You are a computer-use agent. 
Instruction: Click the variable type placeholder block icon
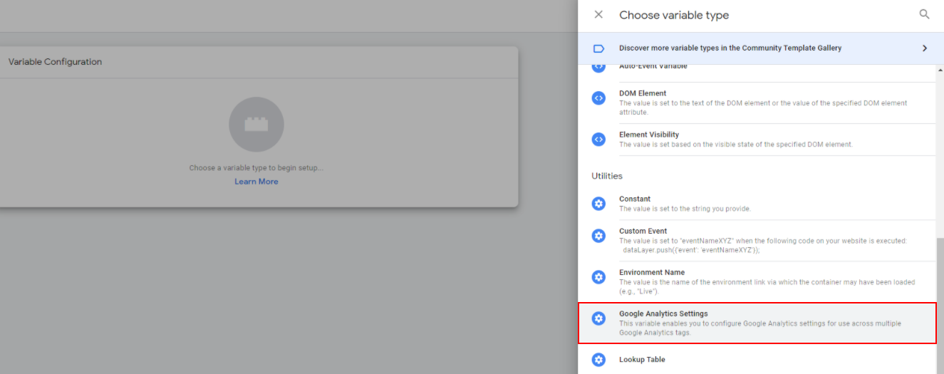tap(256, 125)
